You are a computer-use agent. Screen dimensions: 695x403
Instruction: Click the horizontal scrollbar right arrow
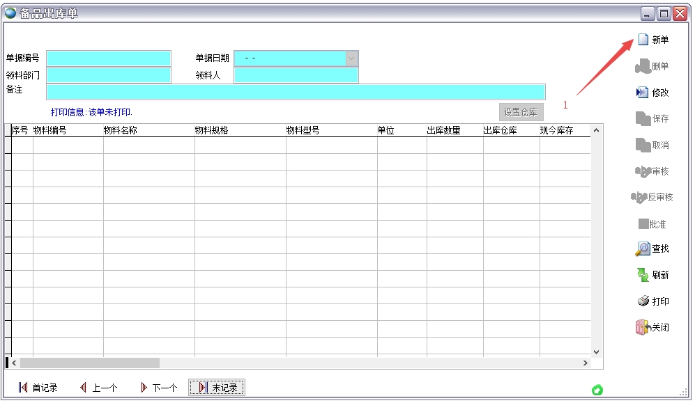[x=586, y=363]
